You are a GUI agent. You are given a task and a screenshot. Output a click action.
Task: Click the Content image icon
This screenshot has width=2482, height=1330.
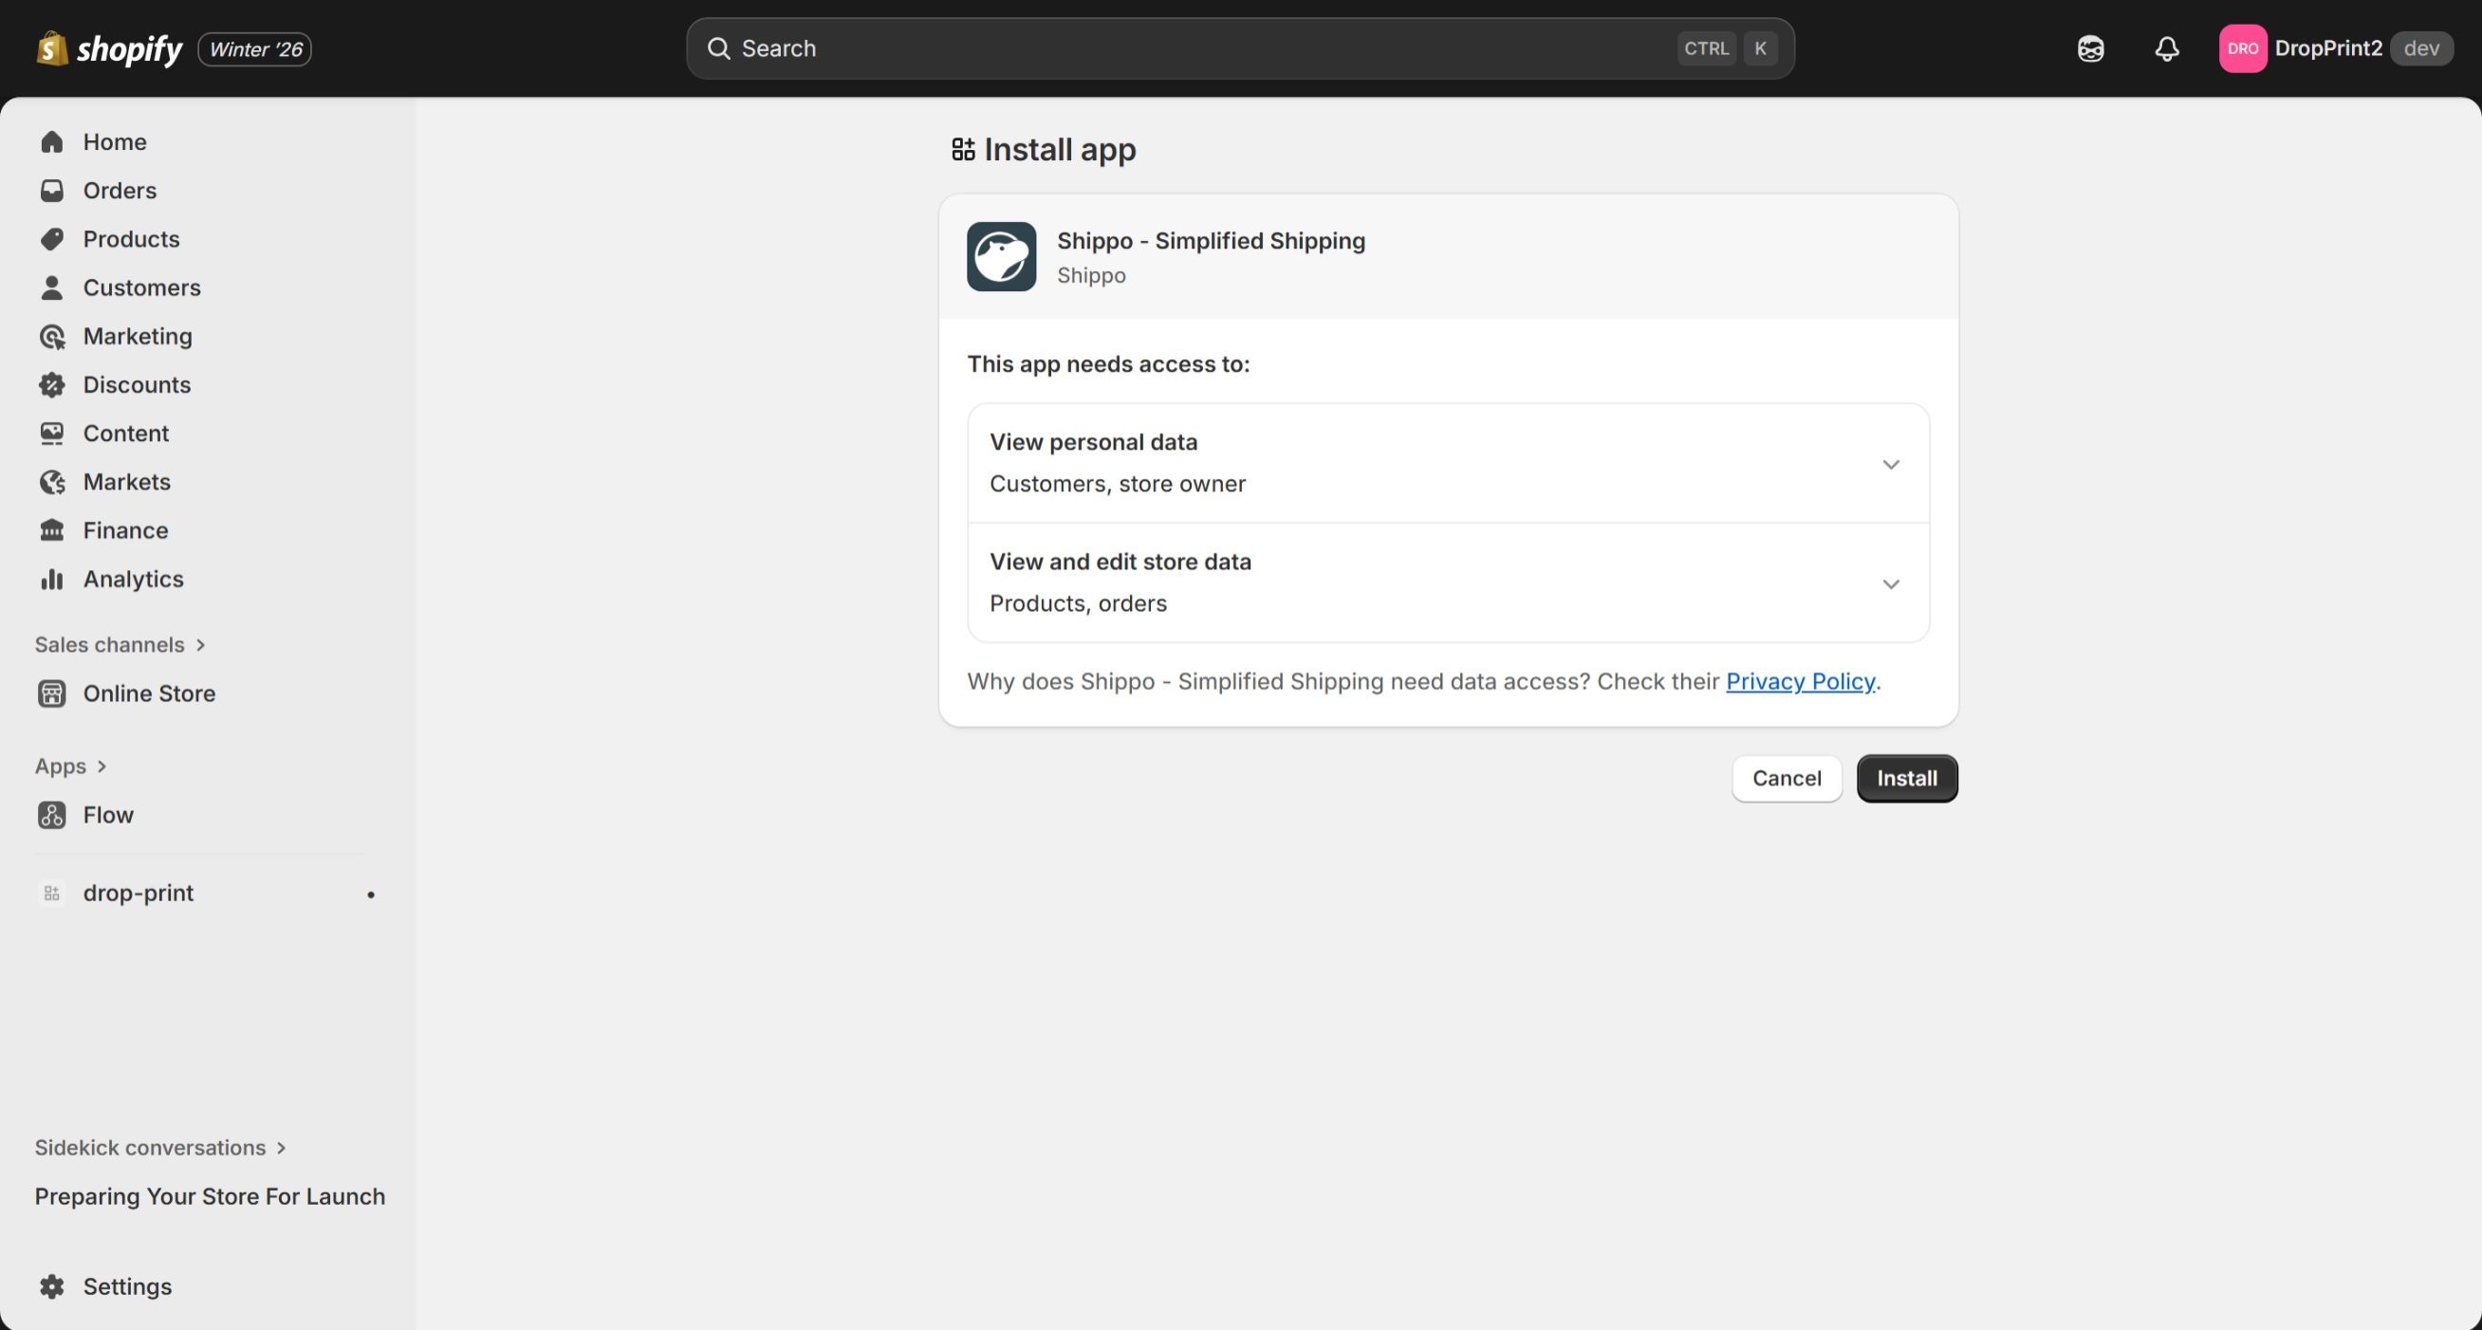(x=52, y=434)
